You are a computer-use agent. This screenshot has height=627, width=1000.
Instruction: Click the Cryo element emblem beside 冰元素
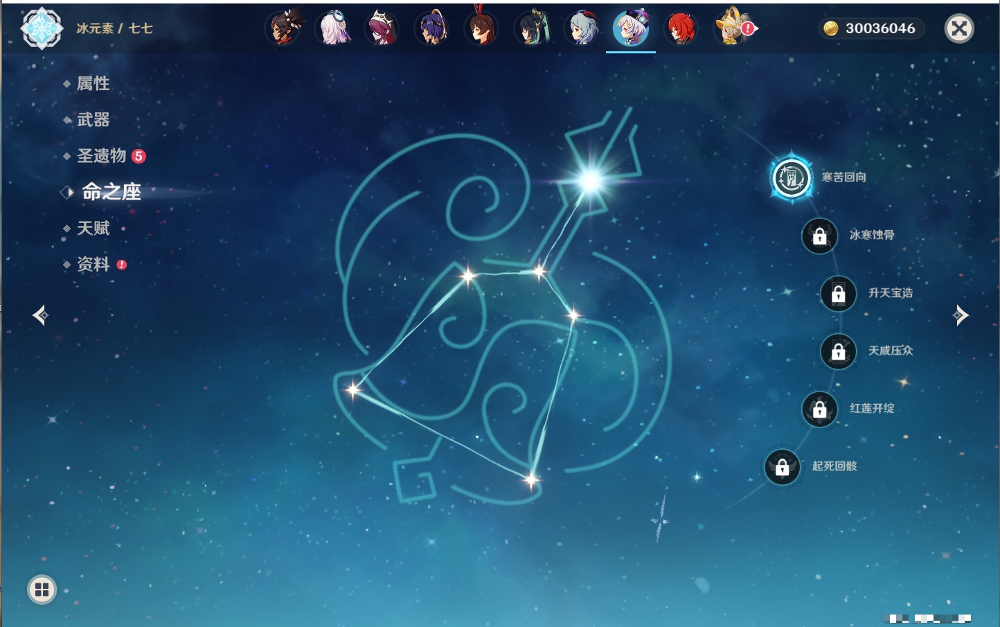[42, 28]
